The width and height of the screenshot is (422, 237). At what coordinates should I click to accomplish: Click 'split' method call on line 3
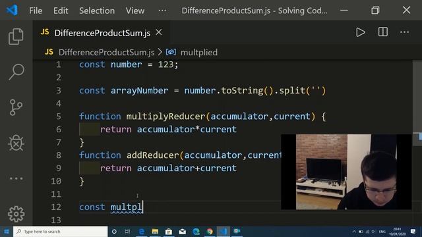click(292, 91)
